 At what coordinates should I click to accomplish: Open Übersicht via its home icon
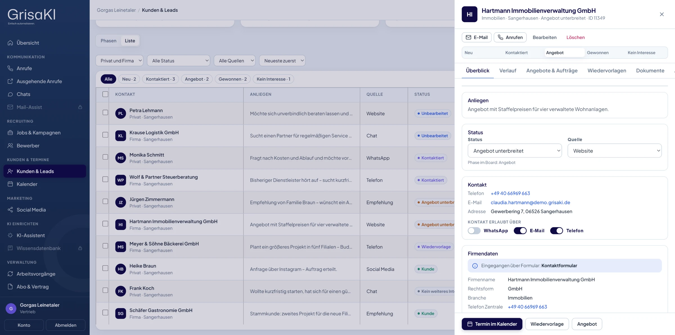pyautogui.click(x=10, y=43)
